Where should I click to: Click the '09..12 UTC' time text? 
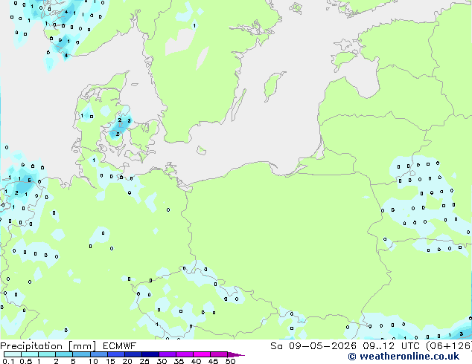(392, 346)
